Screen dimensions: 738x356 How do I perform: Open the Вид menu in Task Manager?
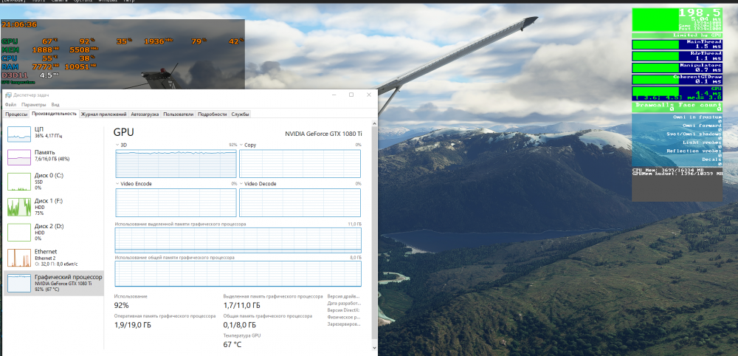(x=55, y=105)
